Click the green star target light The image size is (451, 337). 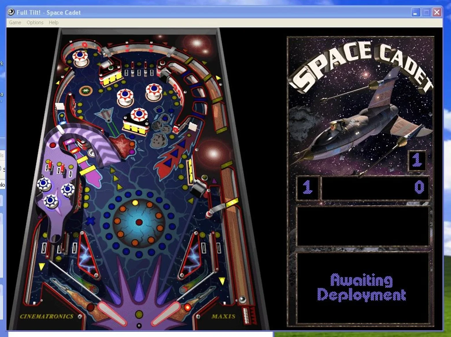pos(86,91)
